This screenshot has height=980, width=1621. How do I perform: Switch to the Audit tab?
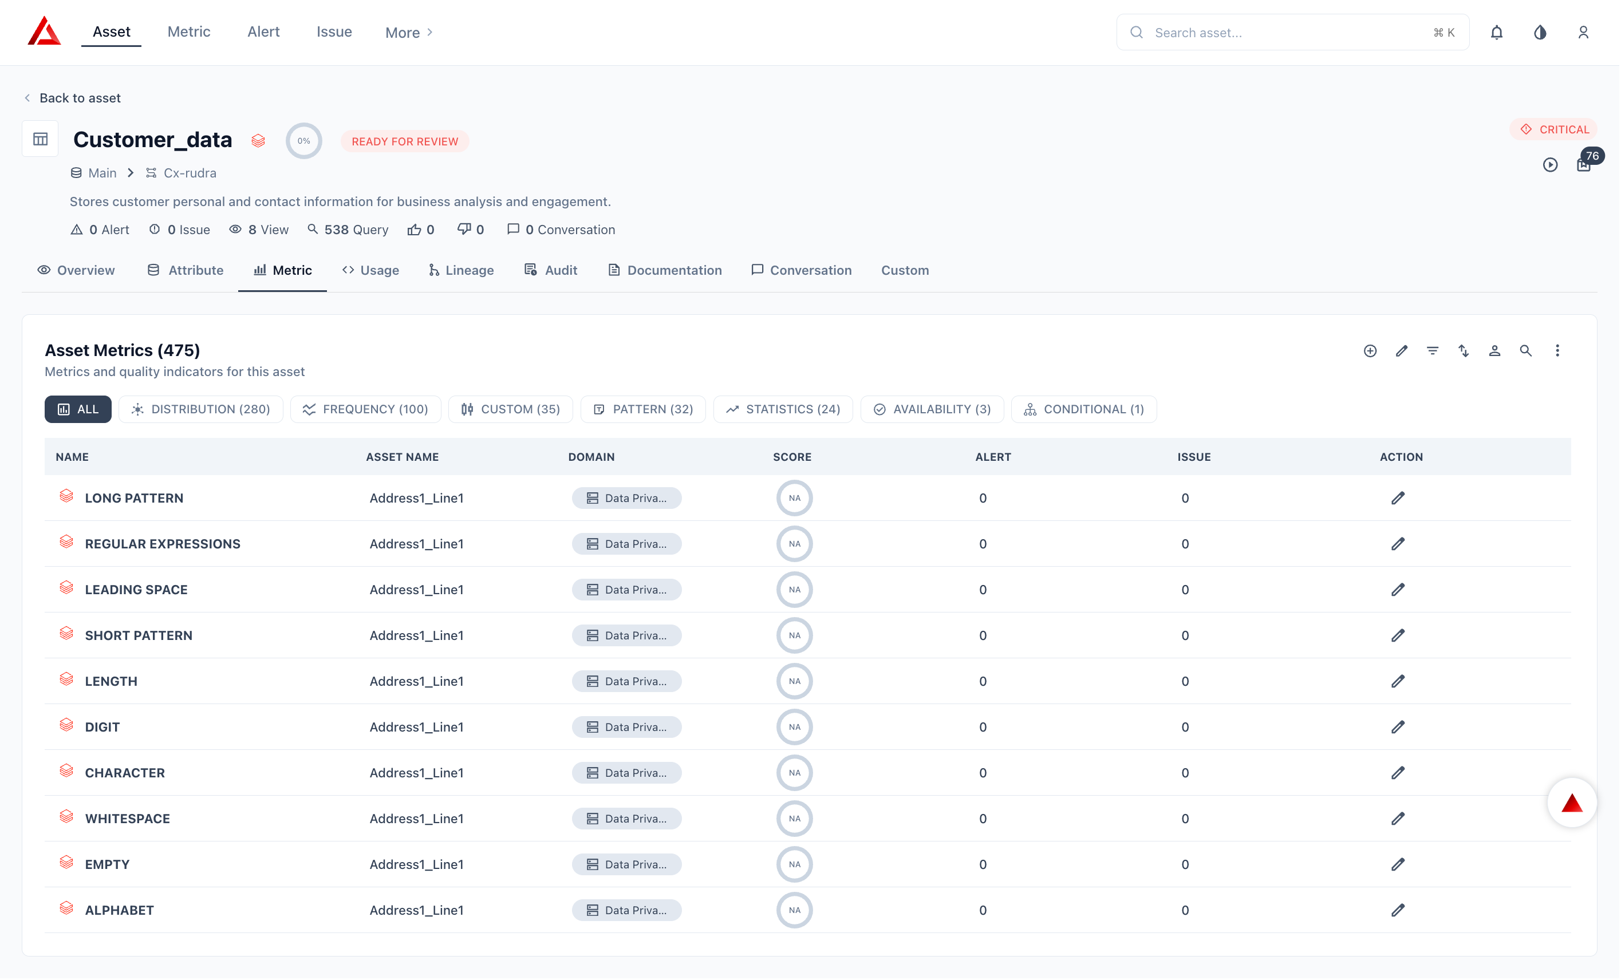[551, 270]
